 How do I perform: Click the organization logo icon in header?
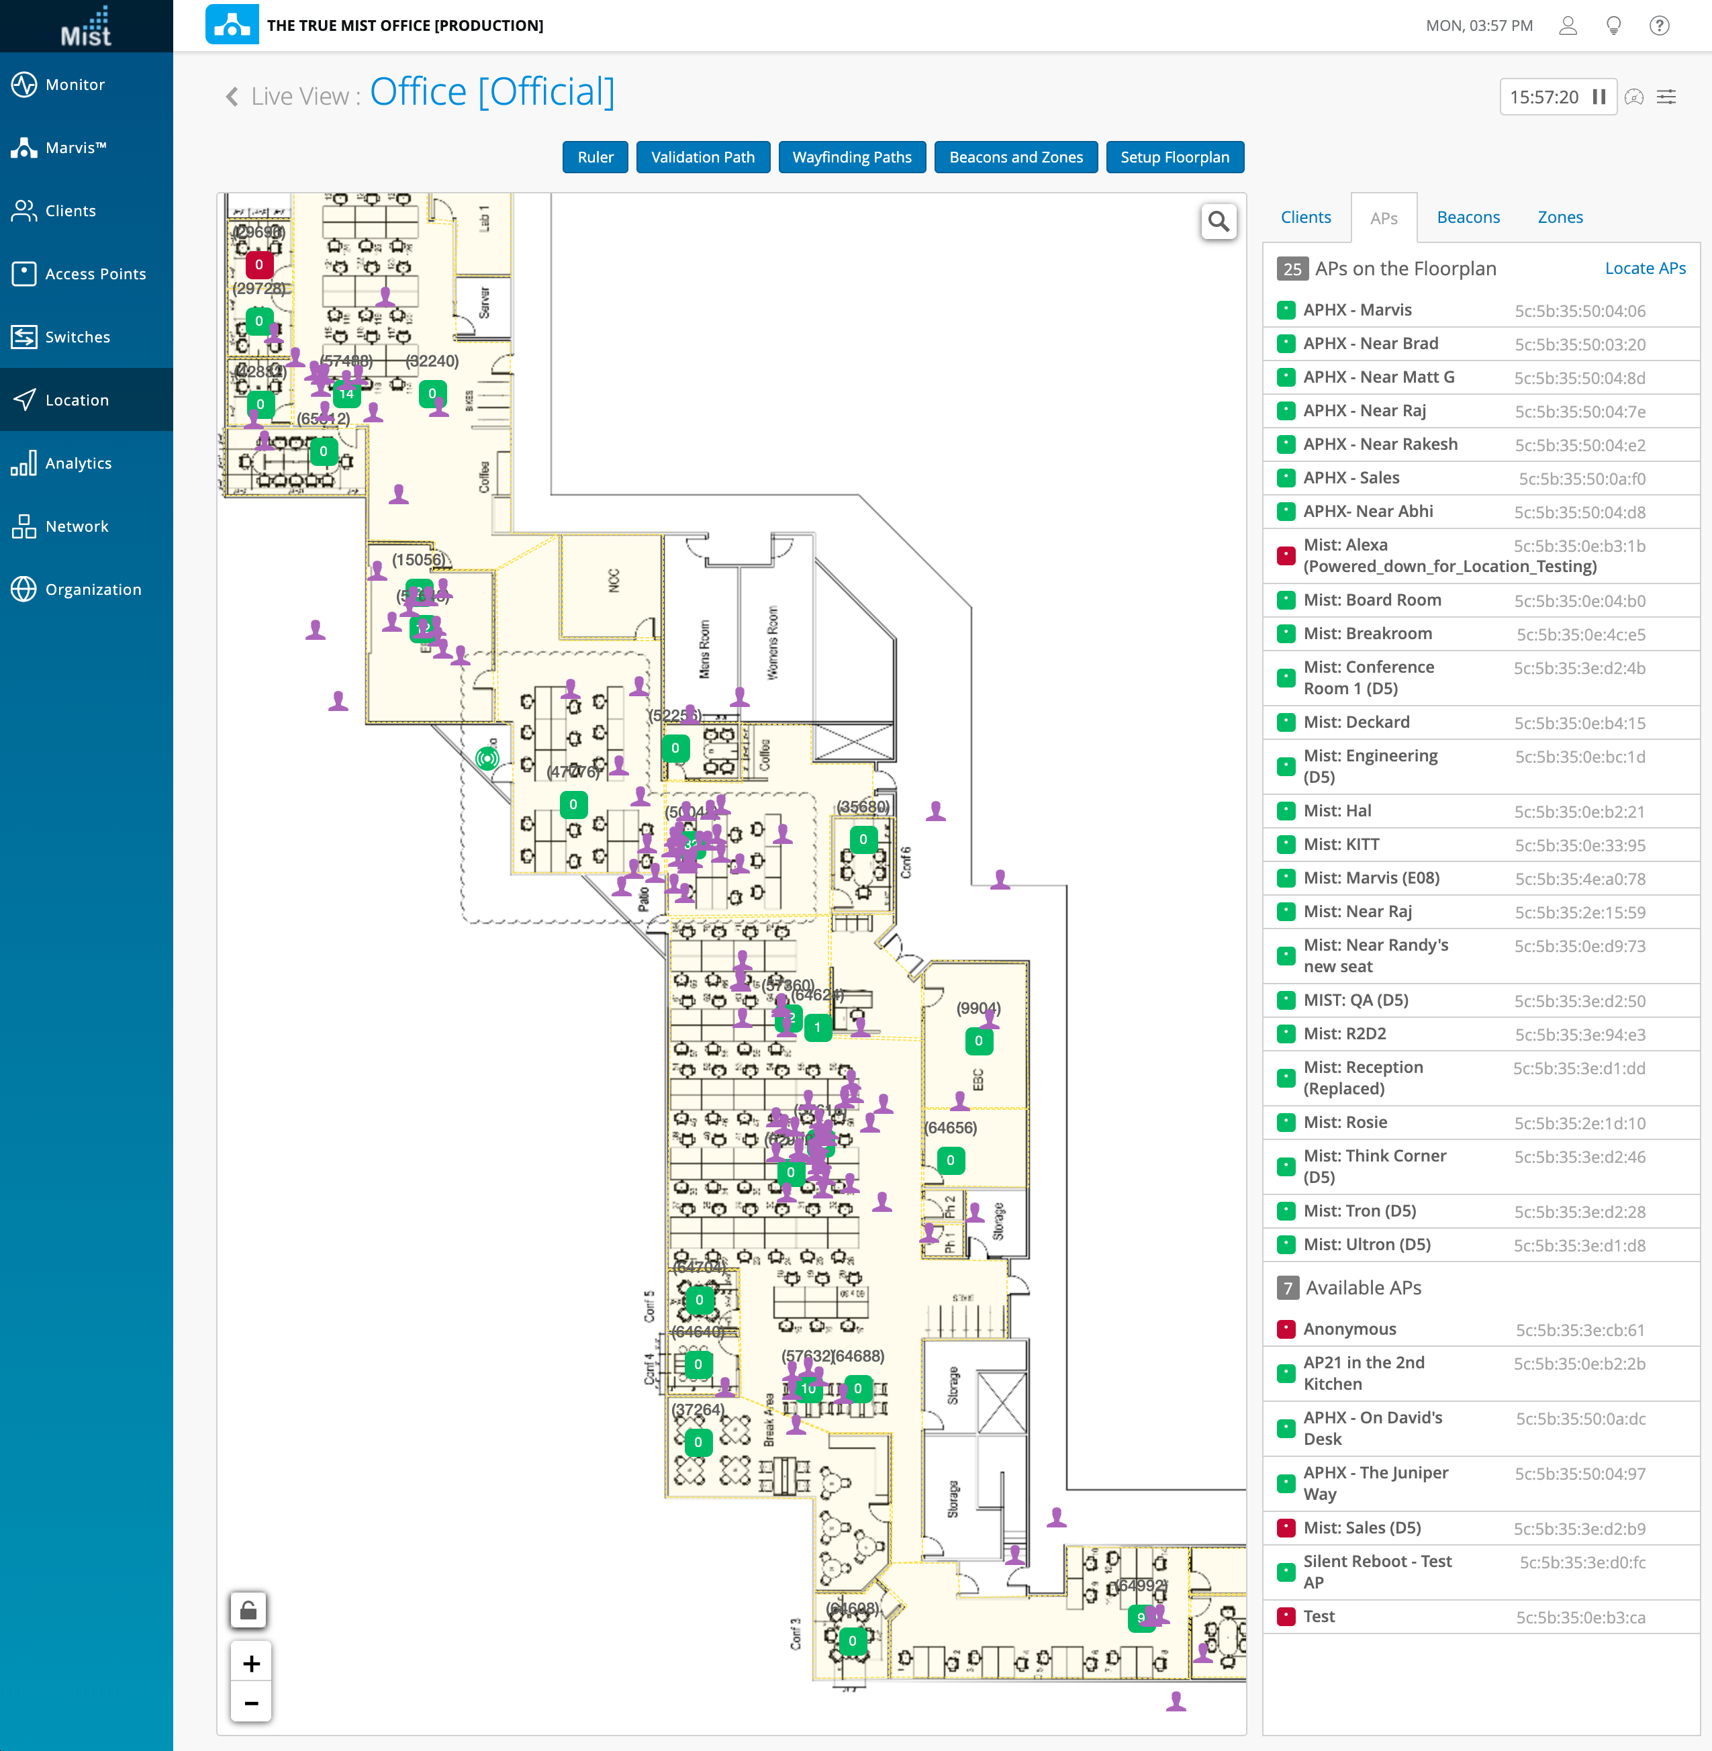(x=232, y=26)
